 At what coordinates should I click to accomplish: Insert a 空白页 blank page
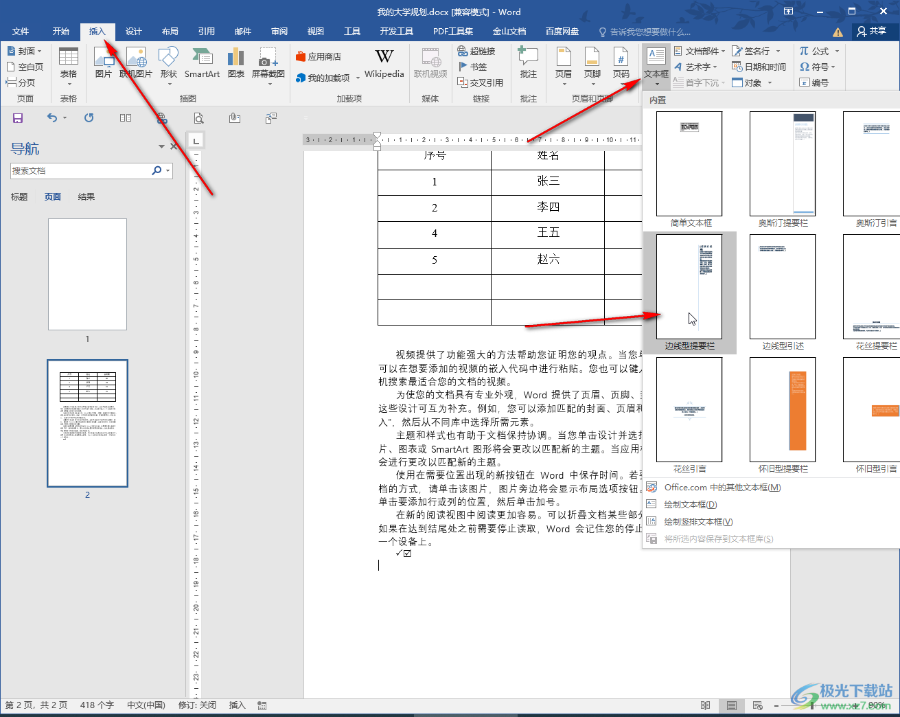click(25, 67)
